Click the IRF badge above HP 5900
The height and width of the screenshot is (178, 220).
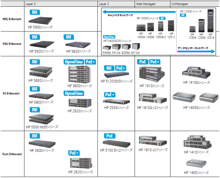coord(35,12)
